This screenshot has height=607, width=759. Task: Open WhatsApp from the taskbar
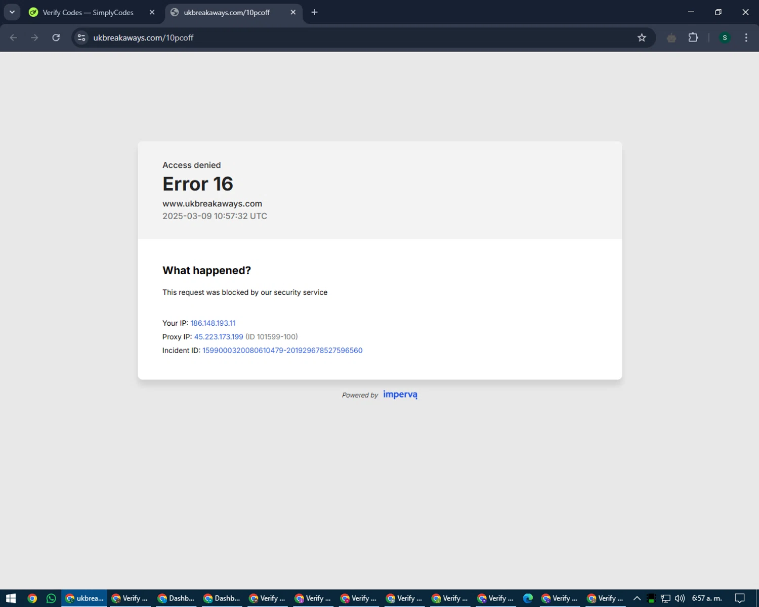pos(51,598)
